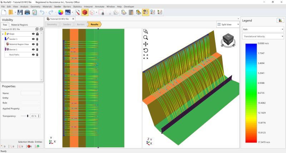The image size is (286, 153).
Task: Open the Seeder menu
Action: tap(58, 6)
